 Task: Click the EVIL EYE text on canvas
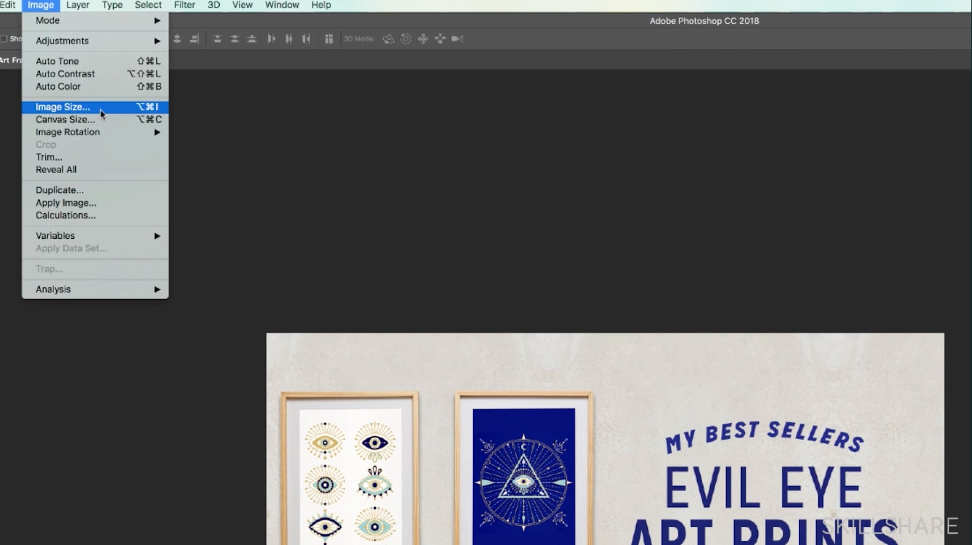coord(764,488)
